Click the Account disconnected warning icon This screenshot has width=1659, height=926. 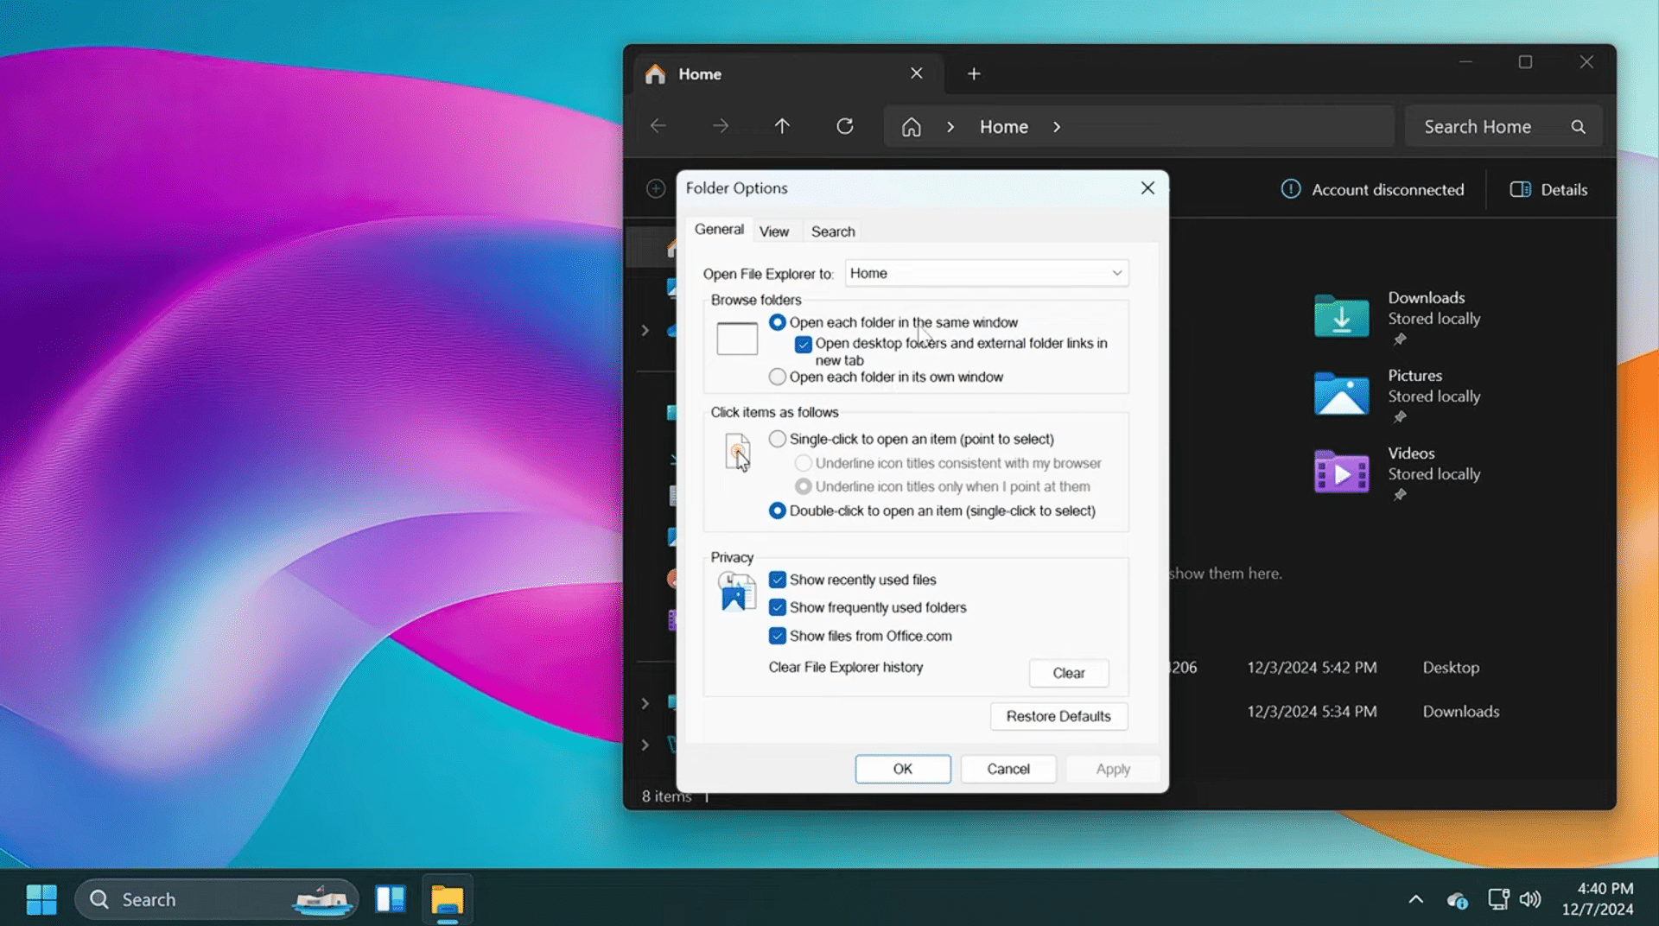coord(1291,189)
